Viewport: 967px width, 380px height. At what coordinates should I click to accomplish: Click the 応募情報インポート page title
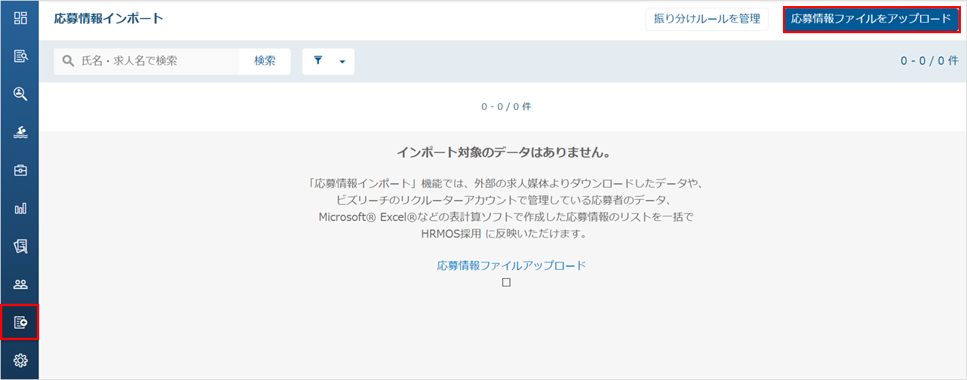coord(109,19)
